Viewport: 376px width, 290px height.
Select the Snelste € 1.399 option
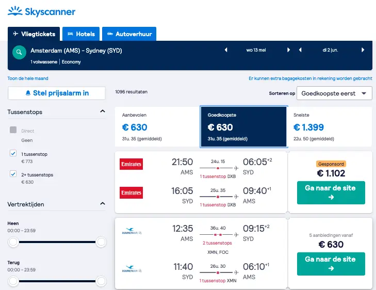(329, 126)
